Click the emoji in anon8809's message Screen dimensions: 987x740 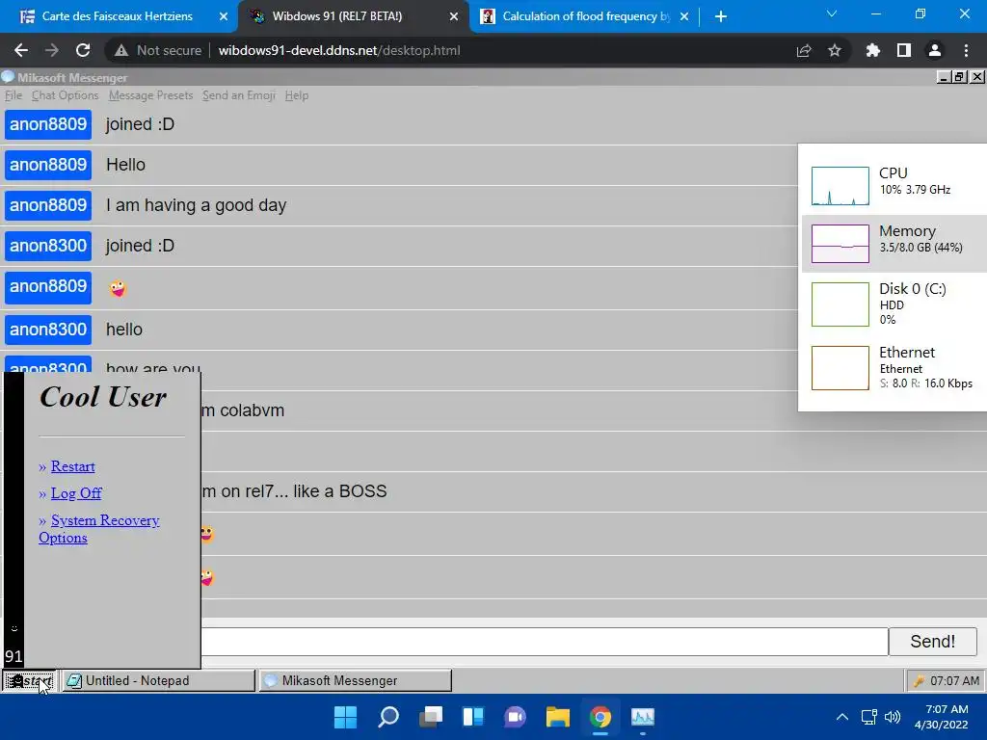pos(117,289)
